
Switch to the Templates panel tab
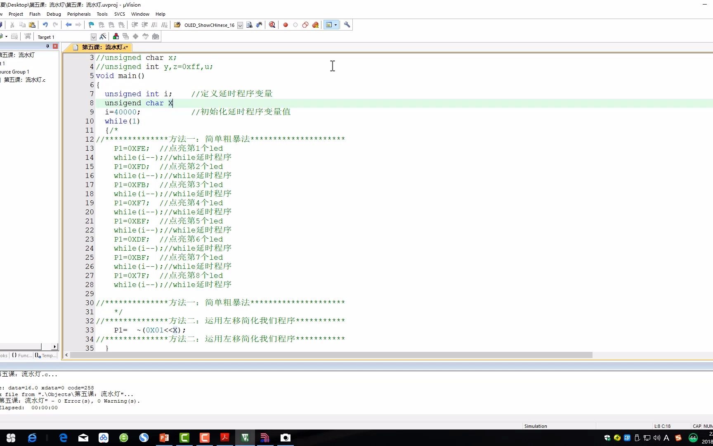46,356
